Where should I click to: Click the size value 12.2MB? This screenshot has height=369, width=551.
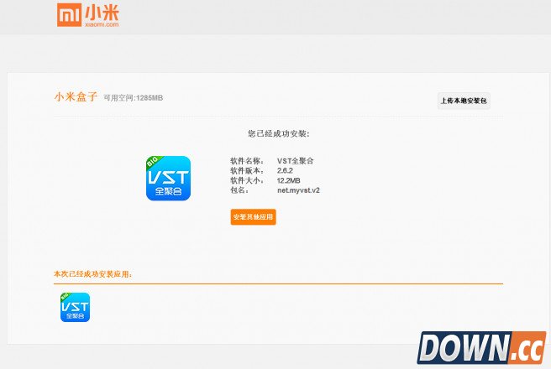tap(288, 180)
